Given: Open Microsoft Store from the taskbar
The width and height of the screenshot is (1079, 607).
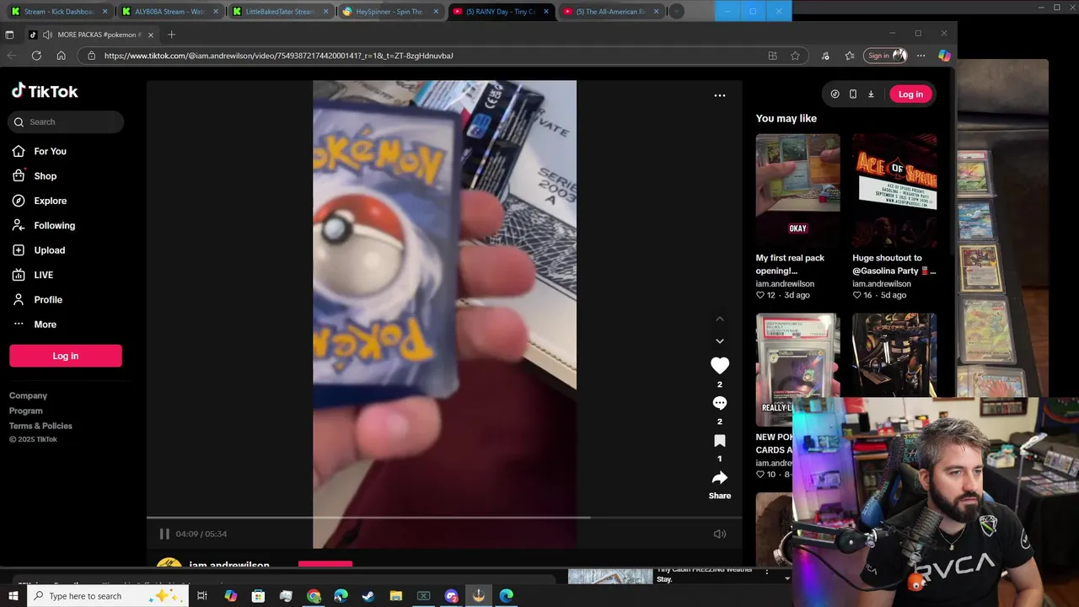Looking at the screenshot, I should [258, 596].
